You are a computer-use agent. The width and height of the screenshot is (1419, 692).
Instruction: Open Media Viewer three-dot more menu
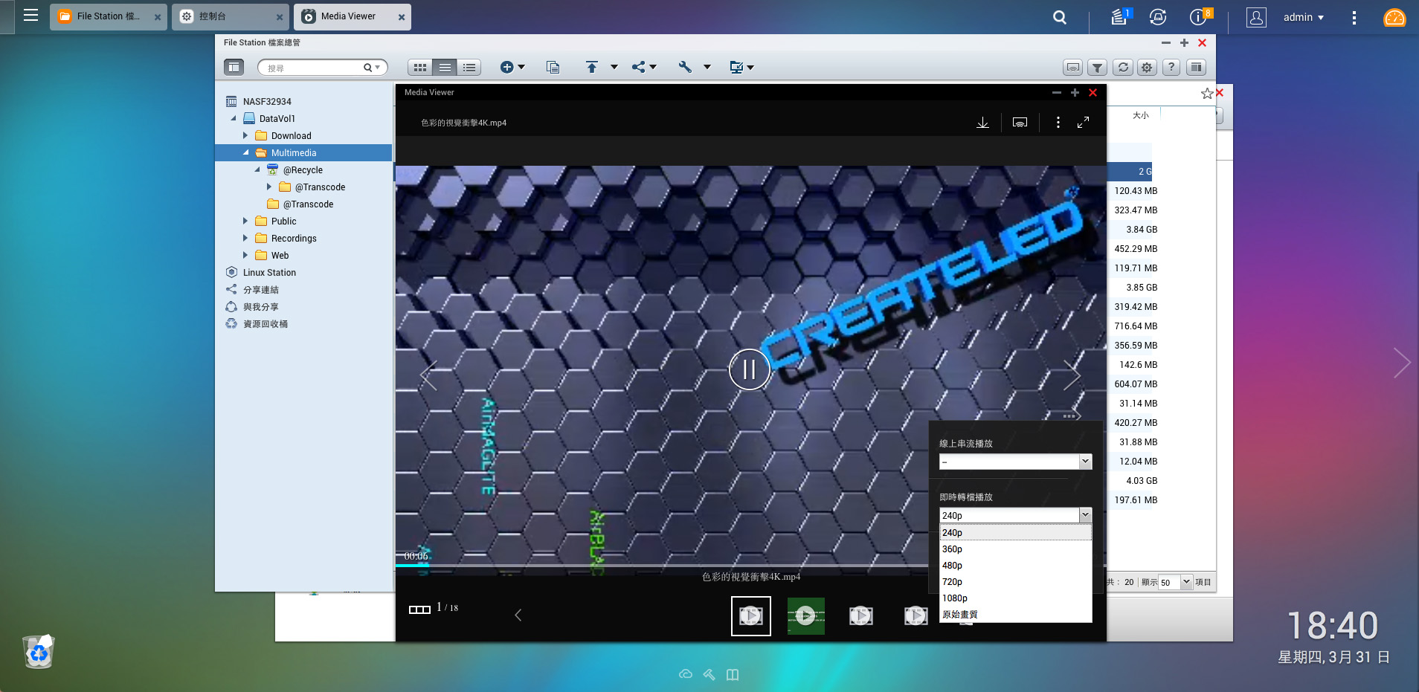click(x=1058, y=123)
